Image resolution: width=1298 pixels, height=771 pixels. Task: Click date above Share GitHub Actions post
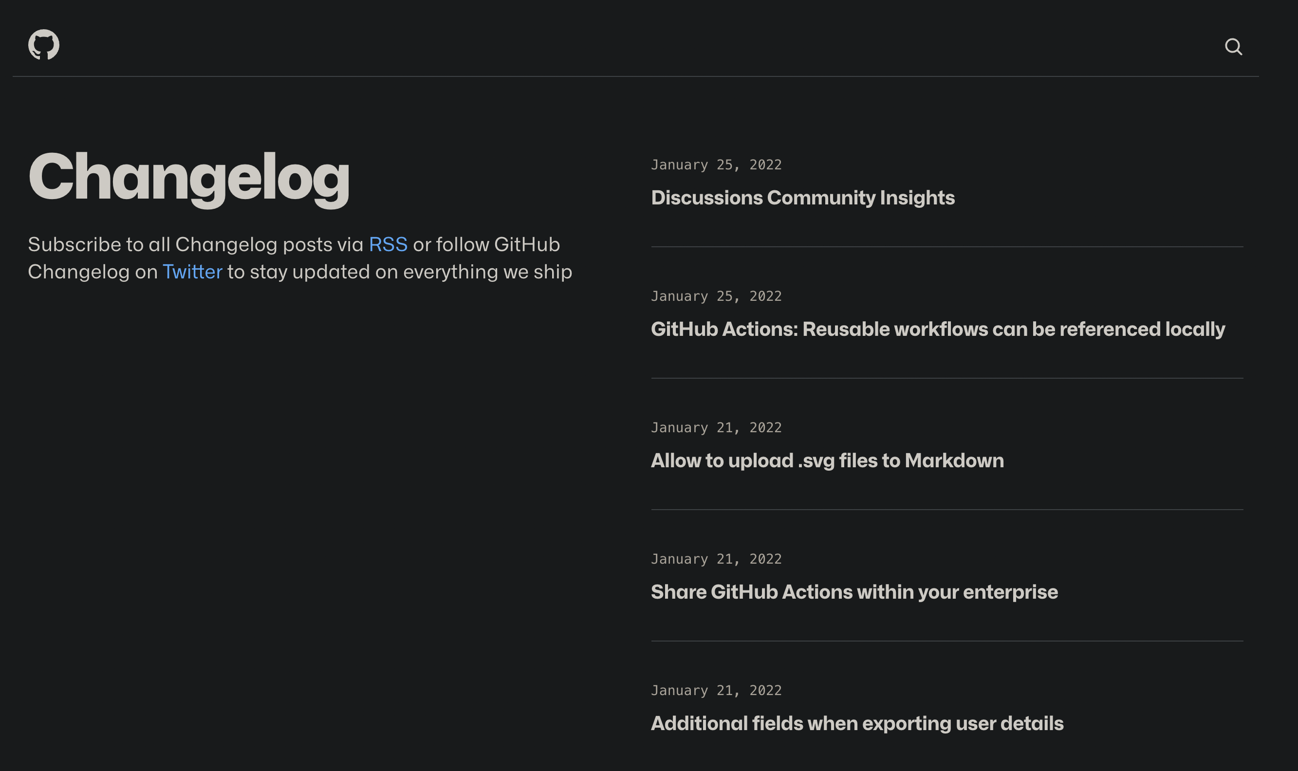(x=716, y=560)
